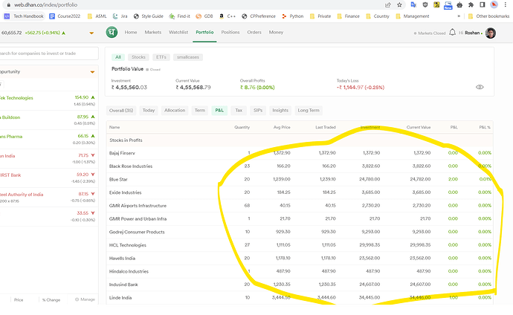Bookmark page with star icon

pos(399,5)
